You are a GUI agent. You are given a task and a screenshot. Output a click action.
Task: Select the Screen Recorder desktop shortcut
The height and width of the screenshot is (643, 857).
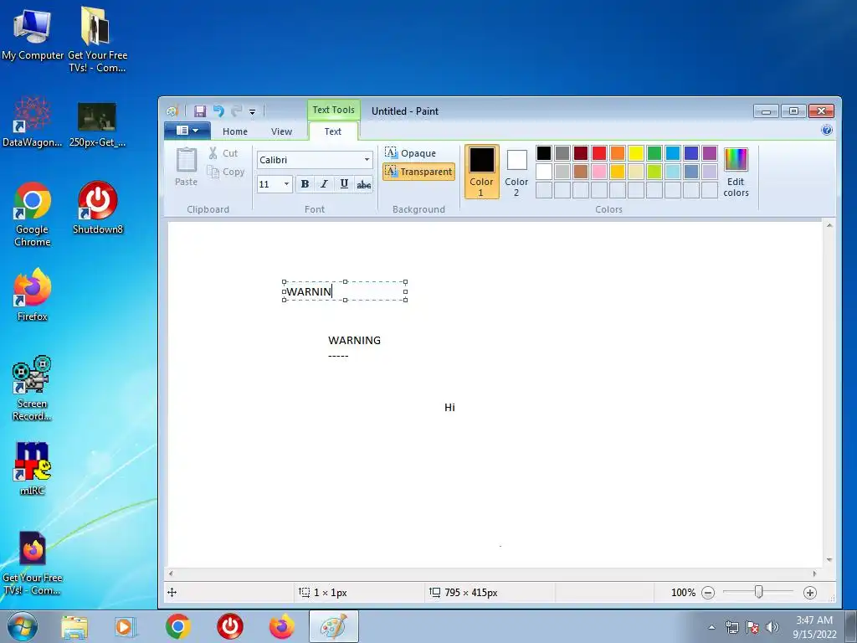click(33, 388)
